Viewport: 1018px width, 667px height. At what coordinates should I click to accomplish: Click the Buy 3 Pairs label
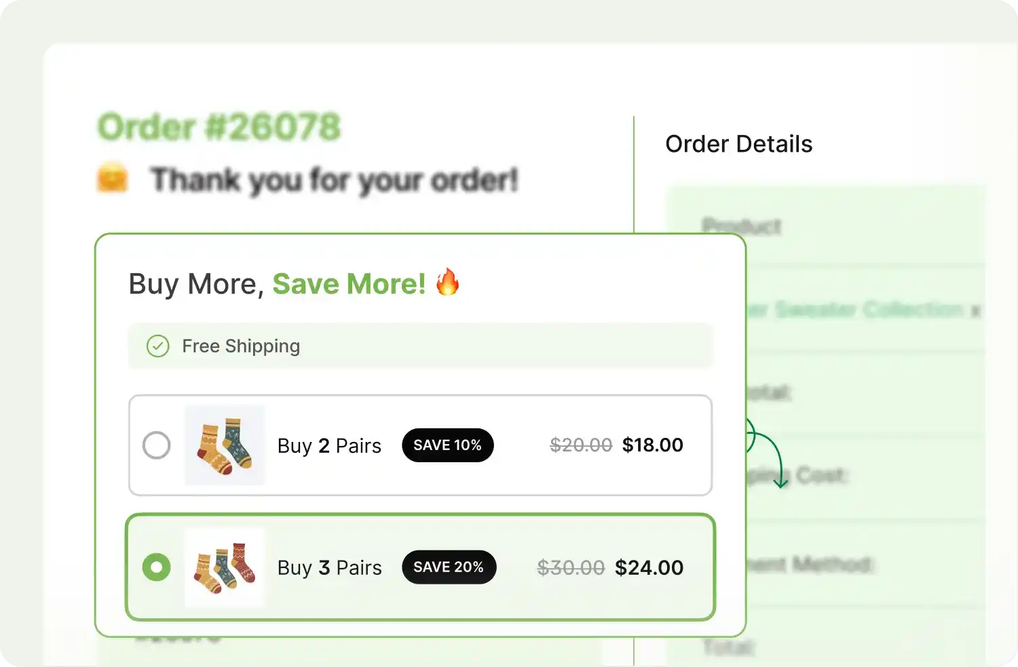point(329,568)
